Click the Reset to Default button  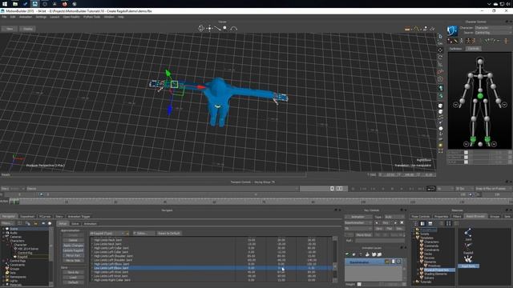coord(169,233)
